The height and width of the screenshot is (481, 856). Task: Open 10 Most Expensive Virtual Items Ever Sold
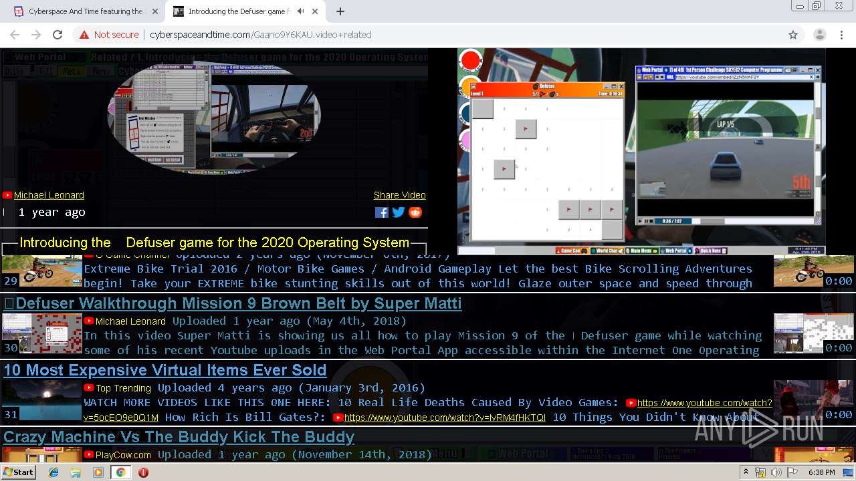(165, 370)
